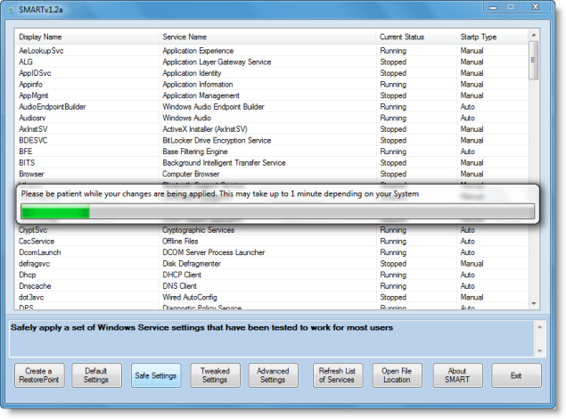Select the defragsvc row

[x=271, y=264]
